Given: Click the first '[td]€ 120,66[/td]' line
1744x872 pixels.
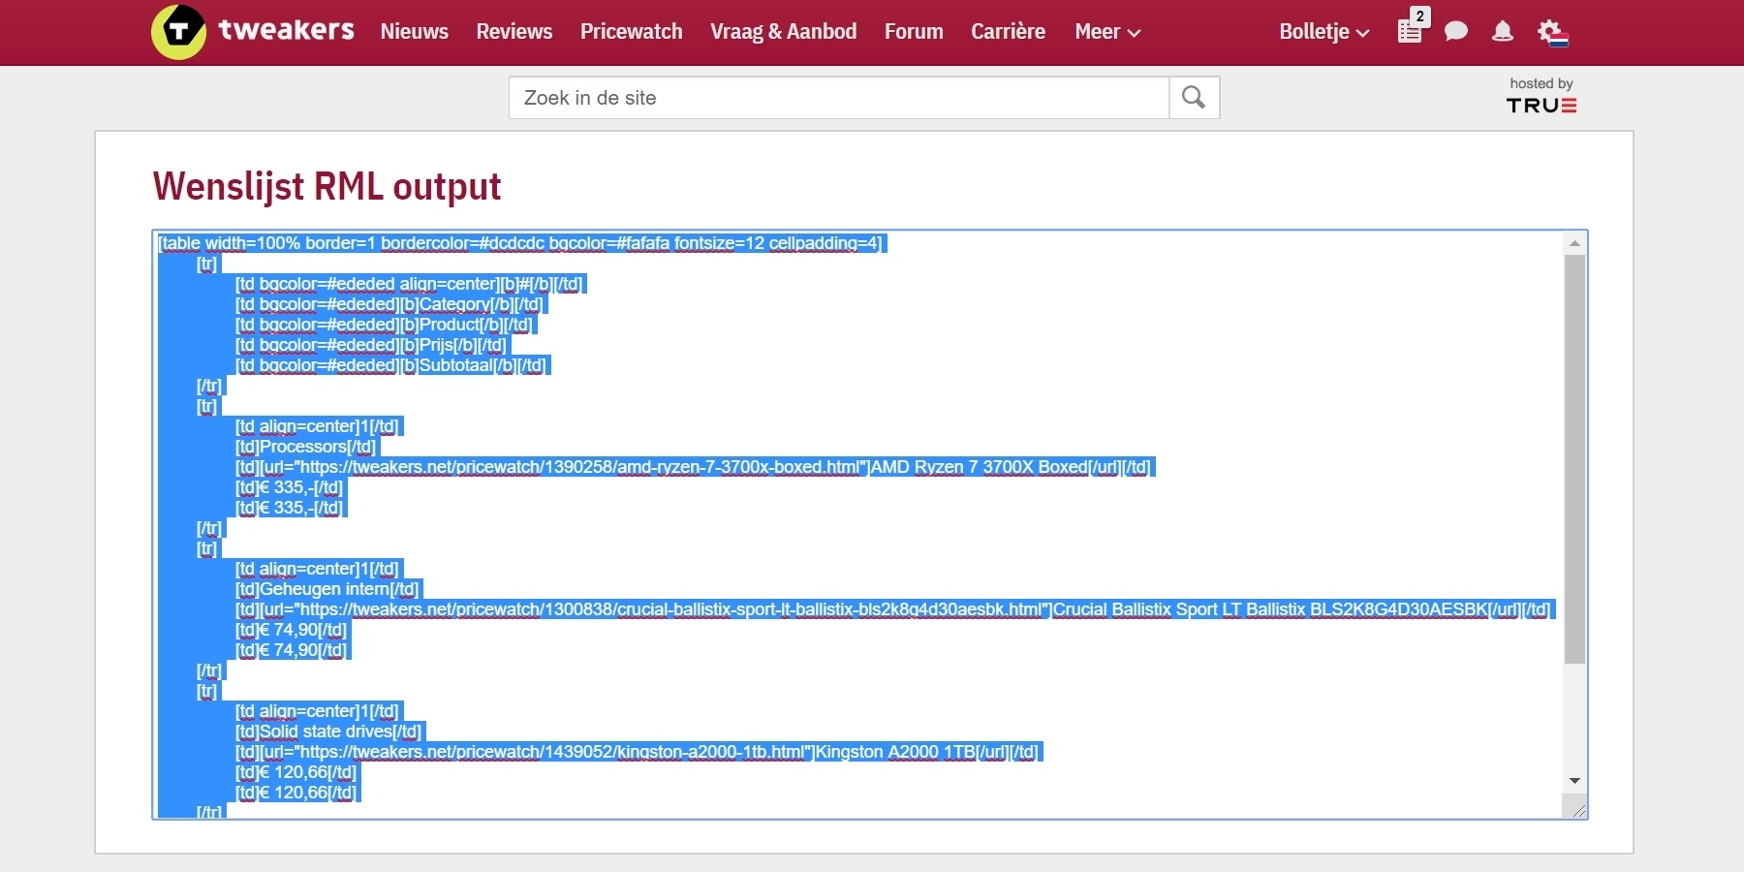Looking at the screenshot, I should (296, 772).
